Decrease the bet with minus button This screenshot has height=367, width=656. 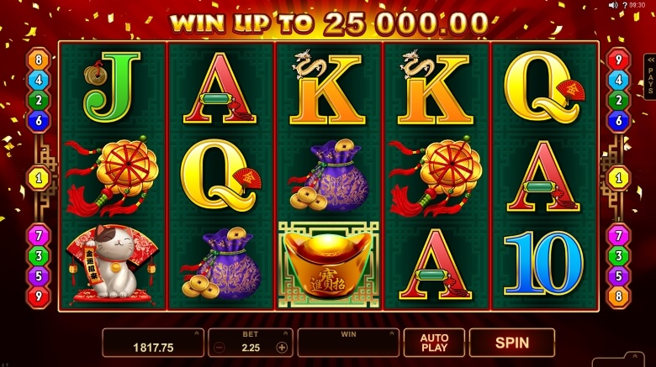tap(220, 348)
